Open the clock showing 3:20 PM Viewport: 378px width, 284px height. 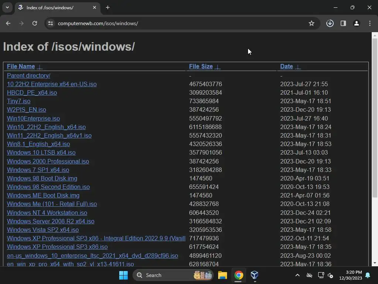[351, 275]
